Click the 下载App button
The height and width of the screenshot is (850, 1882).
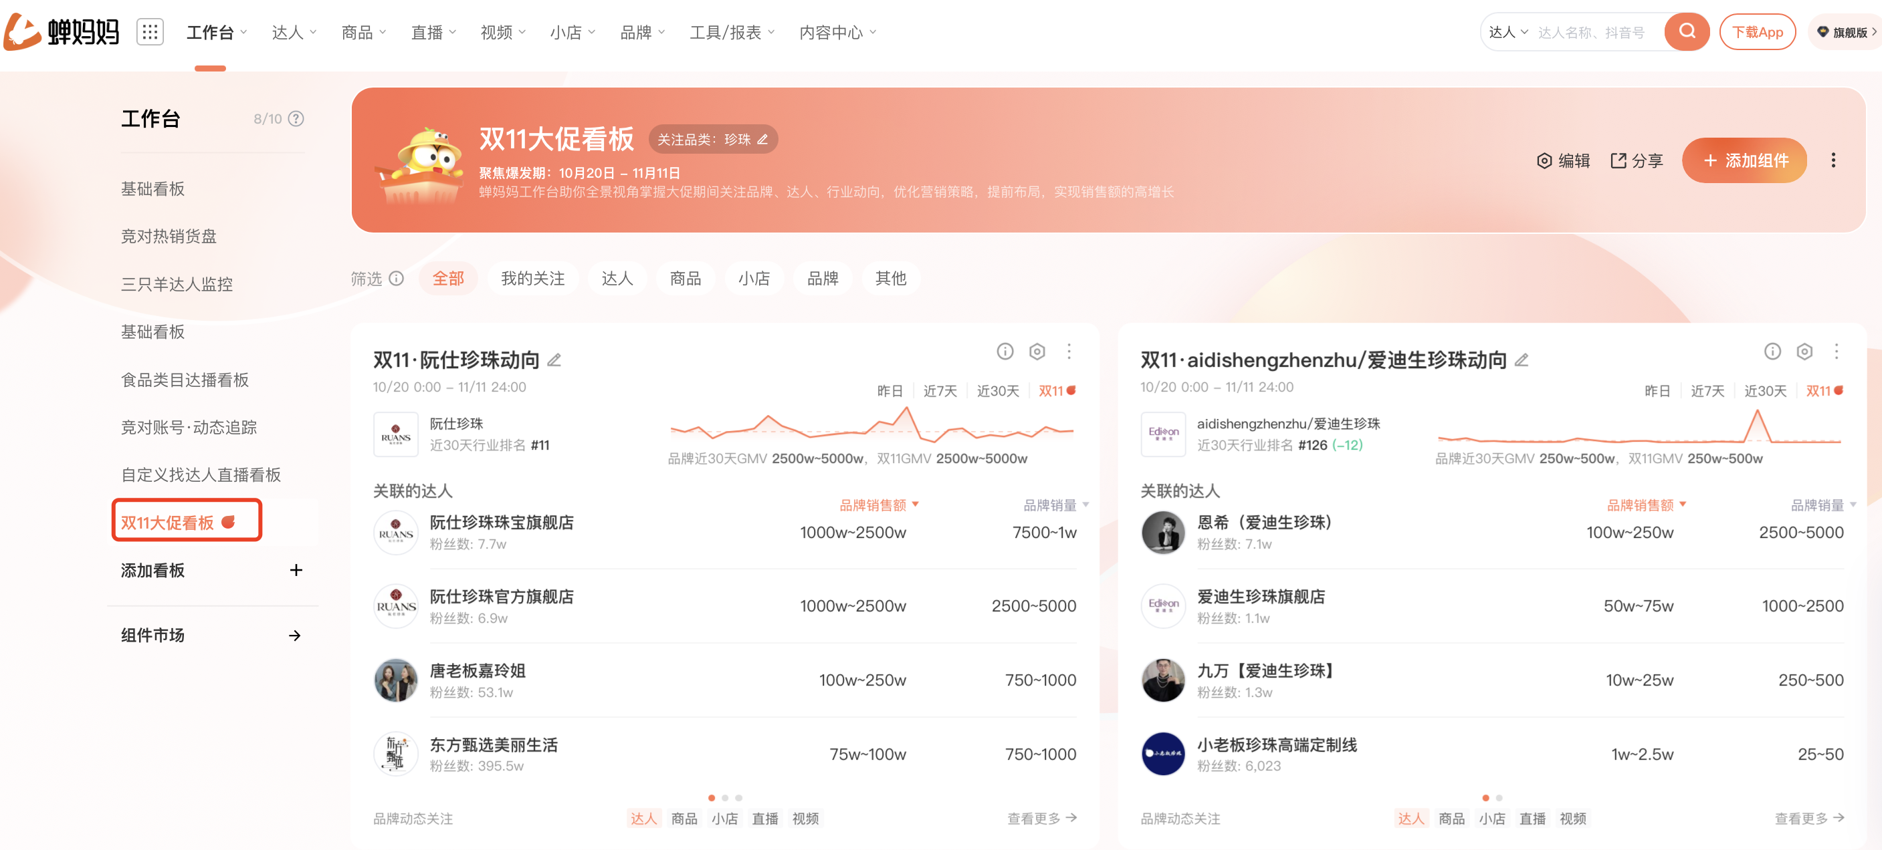tap(1757, 32)
